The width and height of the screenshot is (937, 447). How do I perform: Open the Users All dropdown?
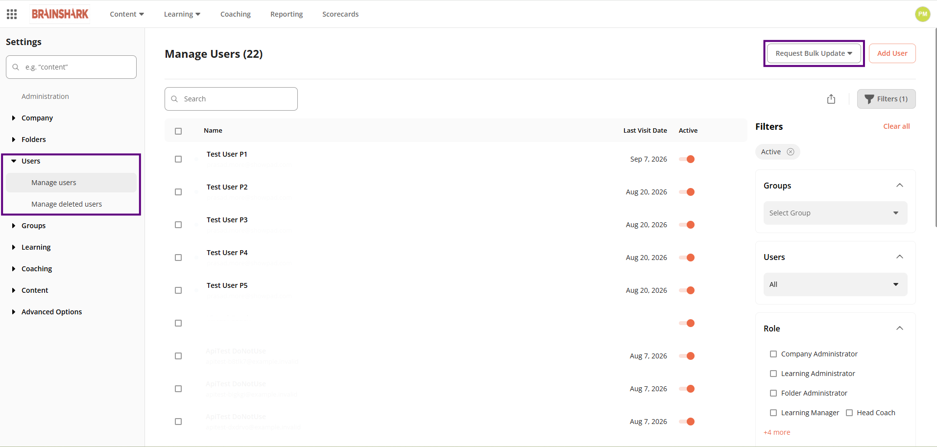click(x=835, y=284)
